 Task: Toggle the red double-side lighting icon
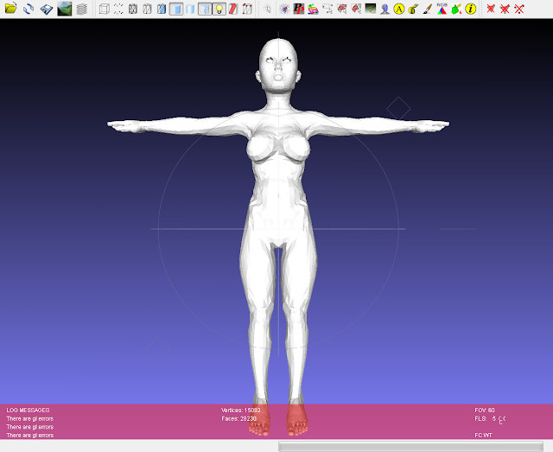click(233, 9)
